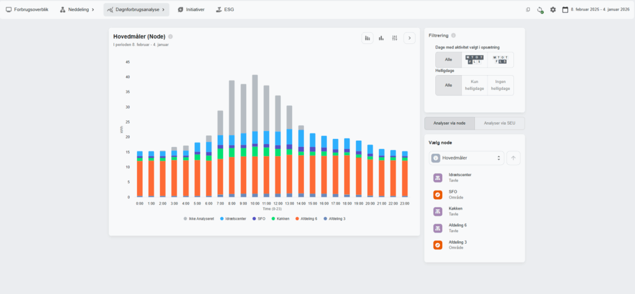
Task: Toggle Ikke Analyseret legend color
Action: tap(185, 218)
